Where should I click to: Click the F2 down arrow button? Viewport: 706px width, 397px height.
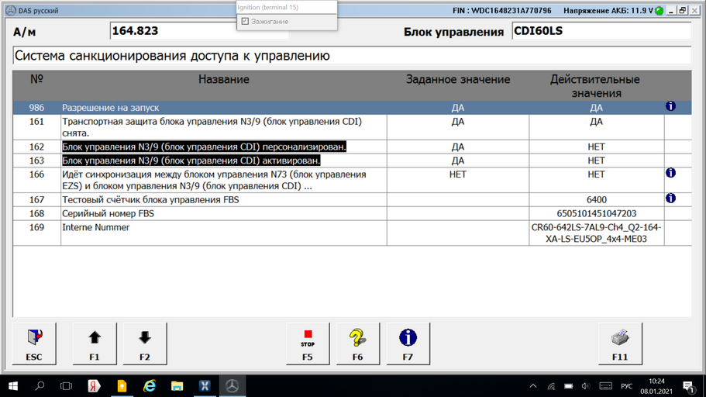point(144,343)
